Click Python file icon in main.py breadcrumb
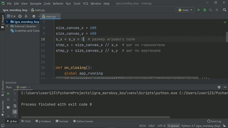 (x=32, y=10)
